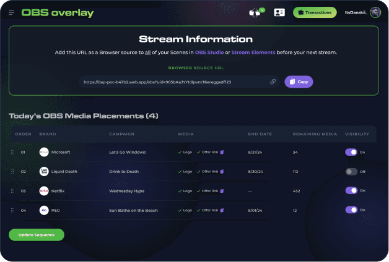Click the Media column header
This screenshot has width=389, height=262.
(x=186, y=134)
